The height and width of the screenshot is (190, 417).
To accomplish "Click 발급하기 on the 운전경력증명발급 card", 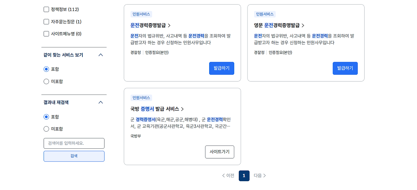I will 222,68.
